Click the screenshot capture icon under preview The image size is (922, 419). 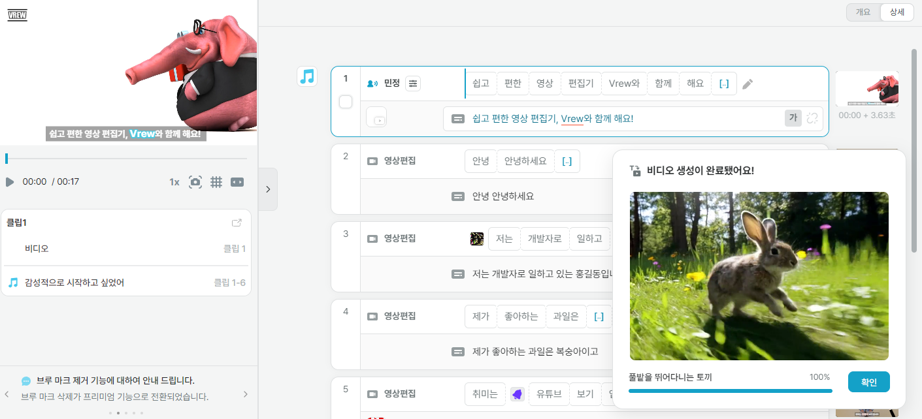[195, 182]
